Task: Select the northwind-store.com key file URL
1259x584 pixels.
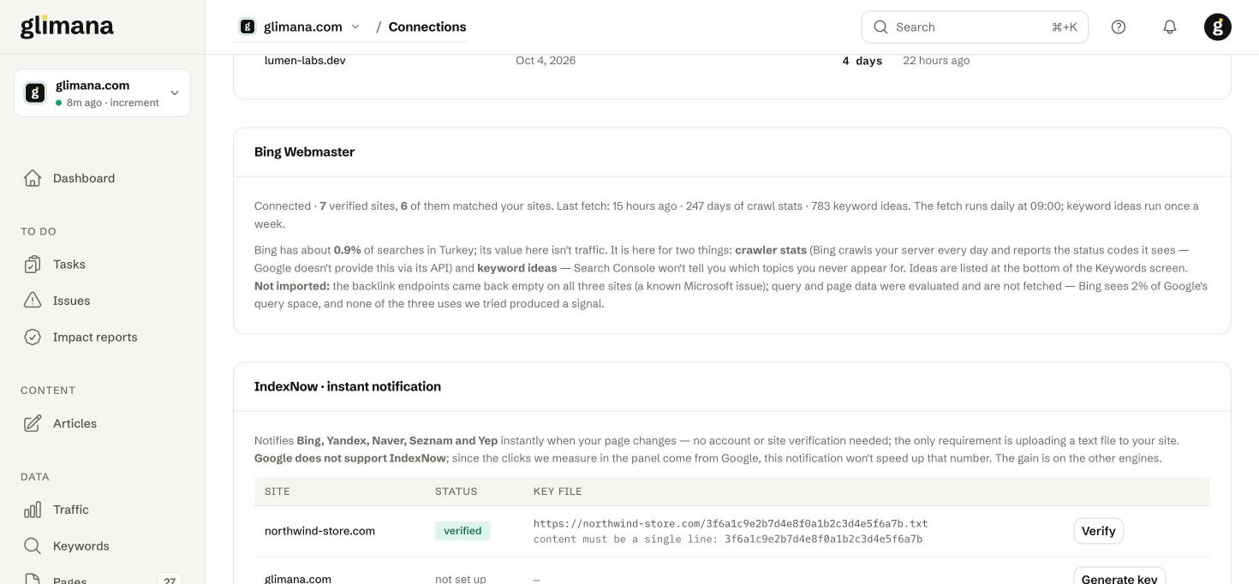Action: point(731,523)
